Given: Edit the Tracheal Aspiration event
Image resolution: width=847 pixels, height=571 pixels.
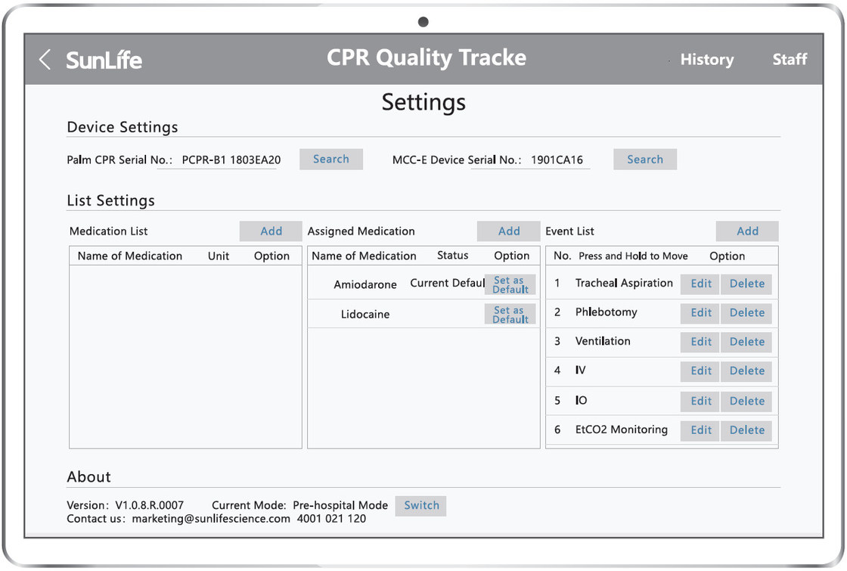Looking at the screenshot, I should (x=701, y=284).
